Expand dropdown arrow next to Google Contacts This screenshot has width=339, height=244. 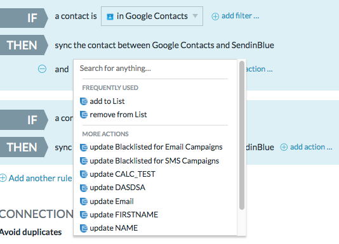coord(195,16)
